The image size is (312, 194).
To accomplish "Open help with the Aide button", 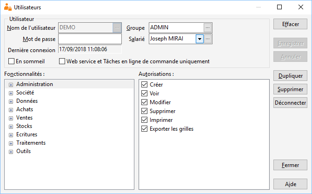I will 290,184.
